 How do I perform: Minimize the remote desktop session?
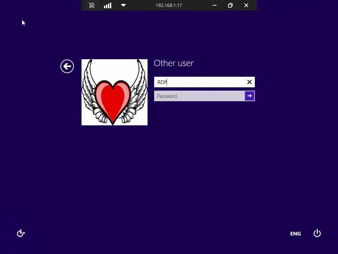(215, 5)
